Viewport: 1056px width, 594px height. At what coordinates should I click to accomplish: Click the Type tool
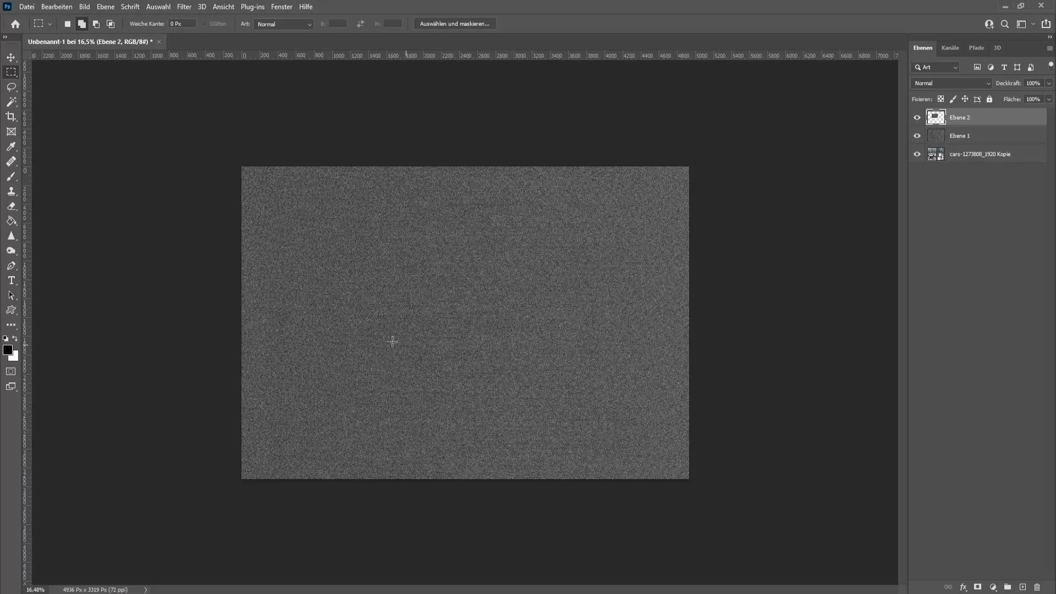click(x=11, y=280)
